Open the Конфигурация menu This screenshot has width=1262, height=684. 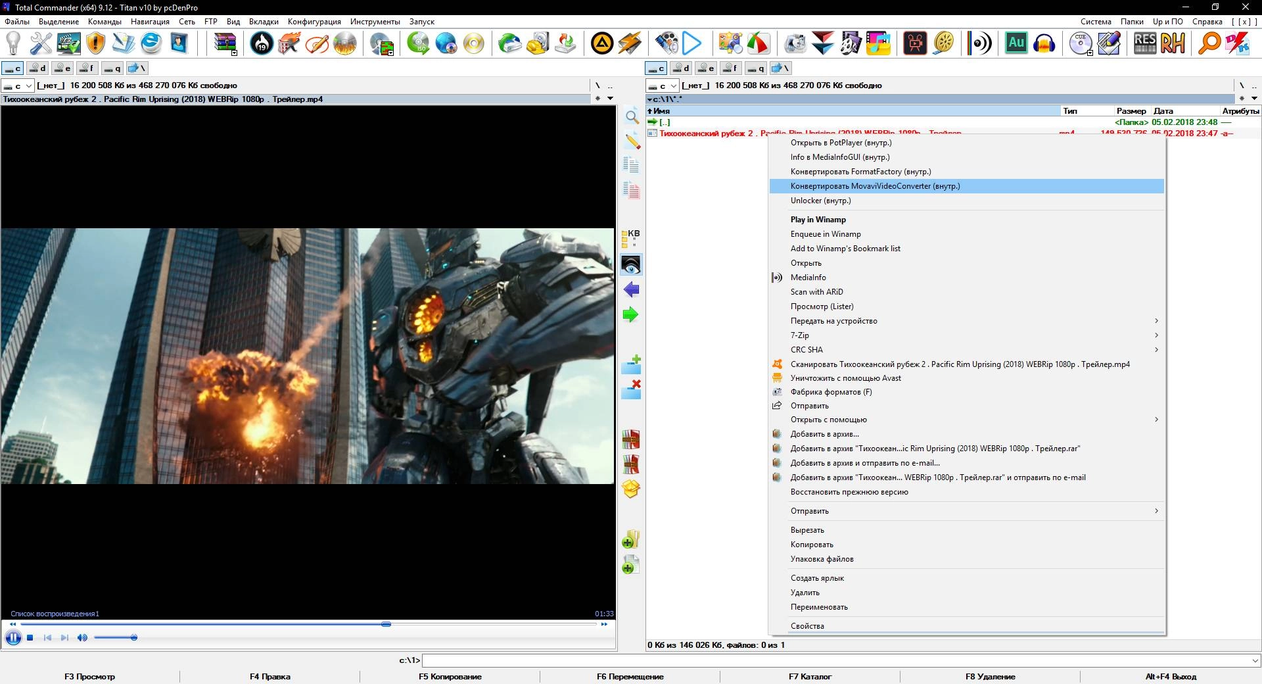[314, 22]
